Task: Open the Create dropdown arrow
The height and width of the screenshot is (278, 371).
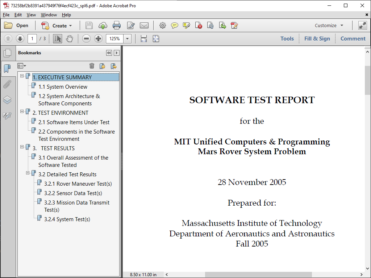Action: pyautogui.click(x=71, y=26)
